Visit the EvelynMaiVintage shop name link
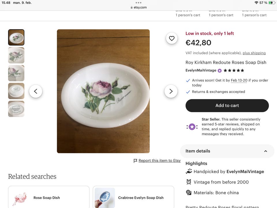Screen dimensions: 277x208 (201, 70)
